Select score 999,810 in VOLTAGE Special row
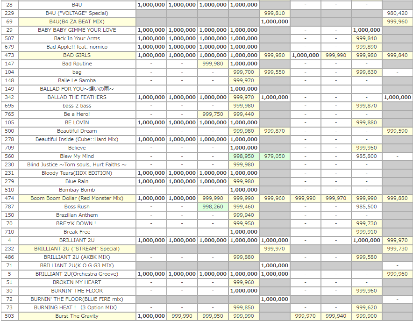Image resolution: width=413 pixels, height=321 pixels. point(274,13)
